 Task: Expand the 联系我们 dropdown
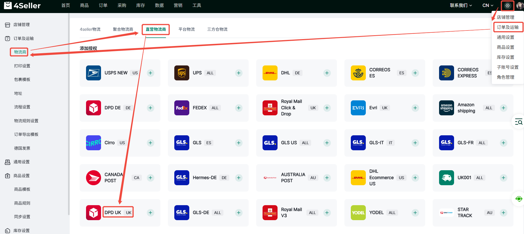(461, 5)
